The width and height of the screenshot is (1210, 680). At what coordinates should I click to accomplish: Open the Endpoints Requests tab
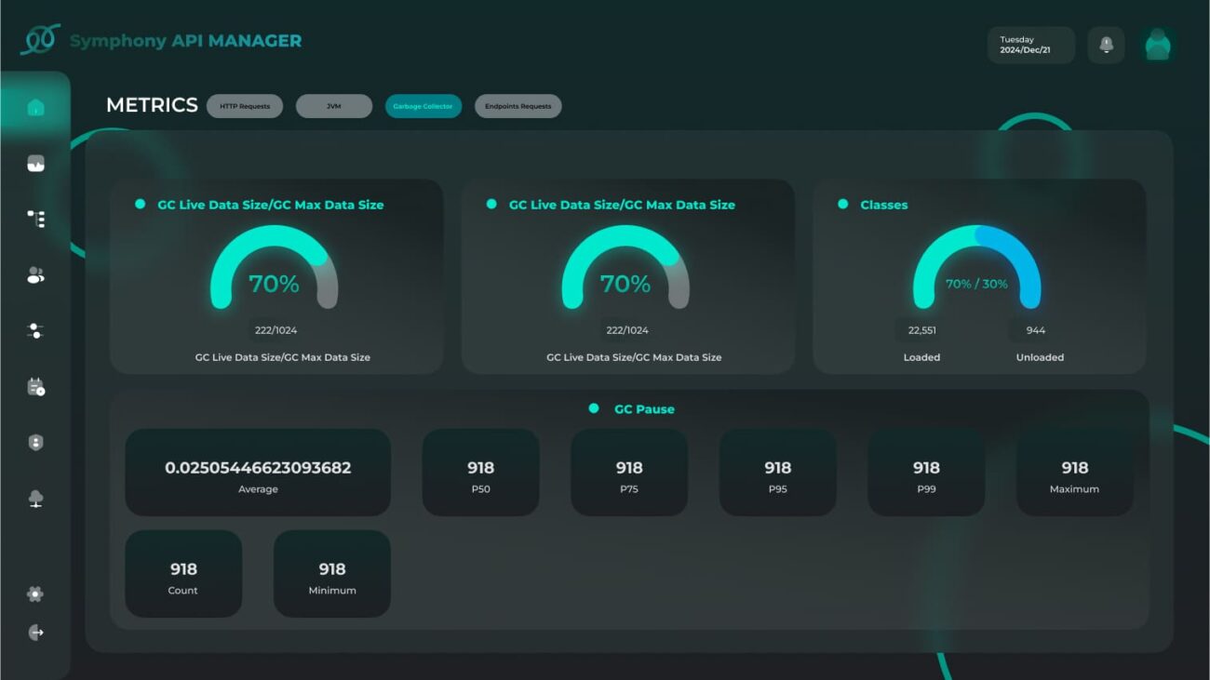click(x=518, y=106)
